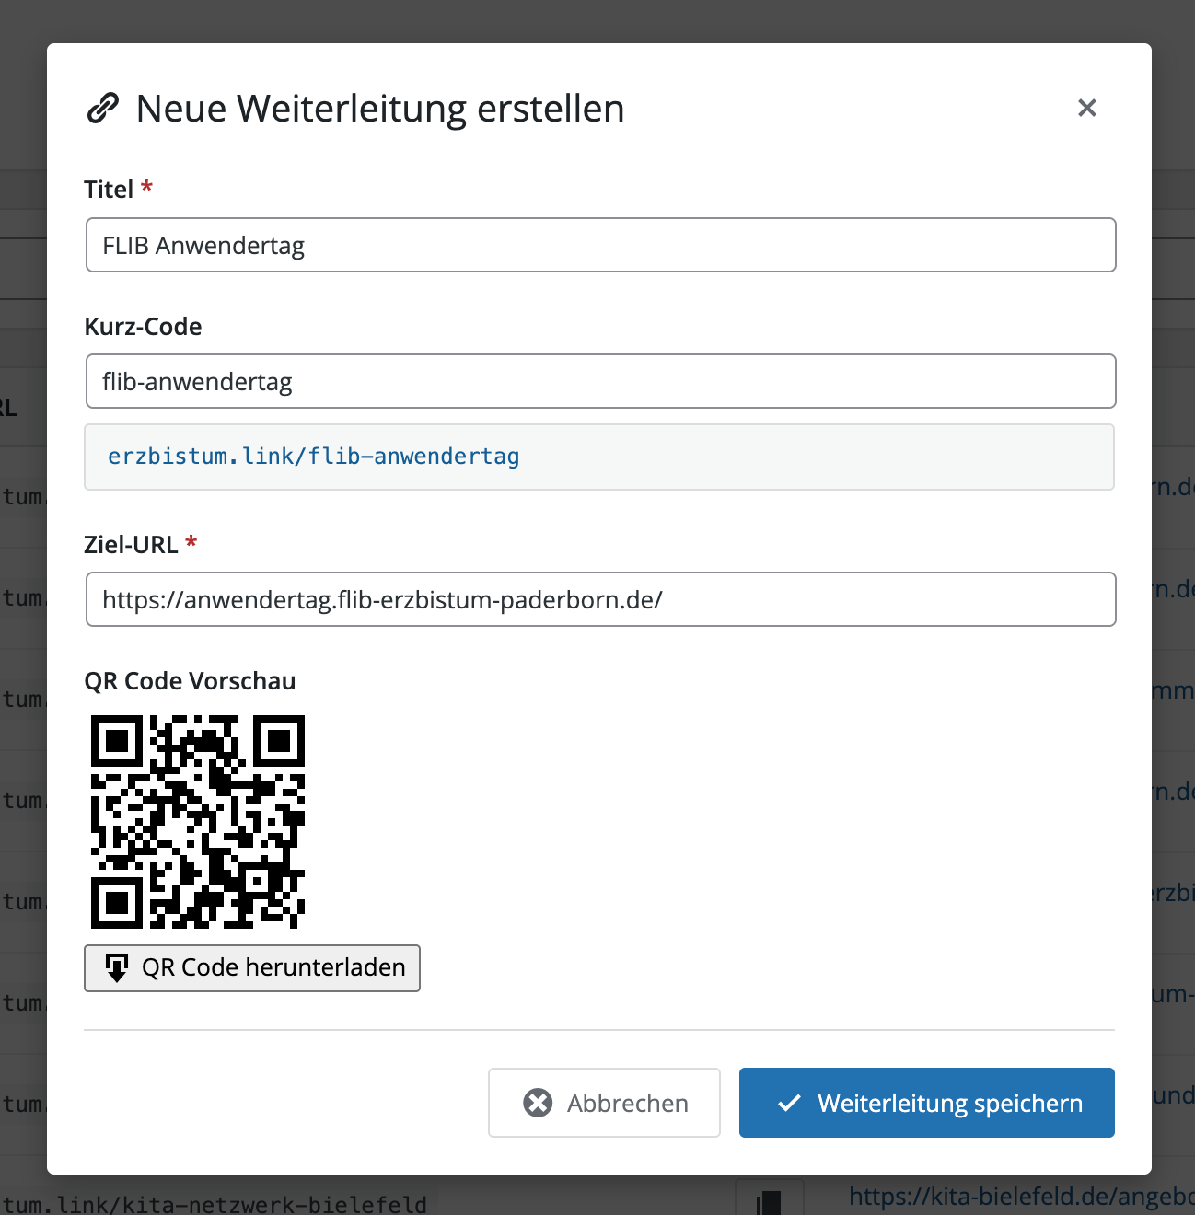
Task: Click the circled X icon on Abbrechen
Action: (x=538, y=1103)
